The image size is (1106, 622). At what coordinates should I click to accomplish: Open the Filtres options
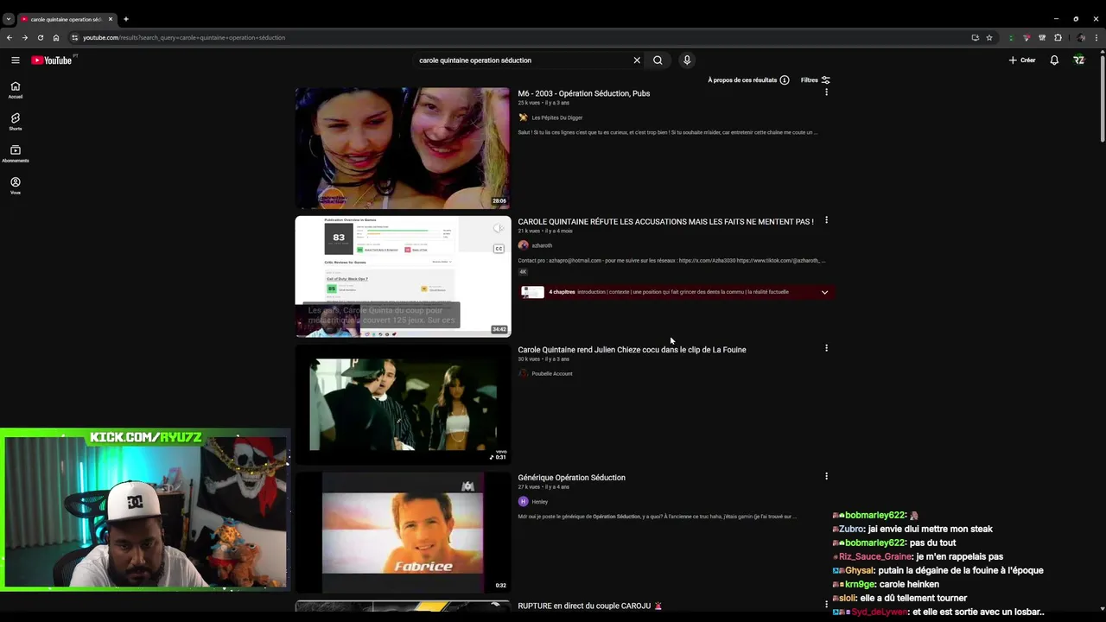pyautogui.click(x=815, y=80)
